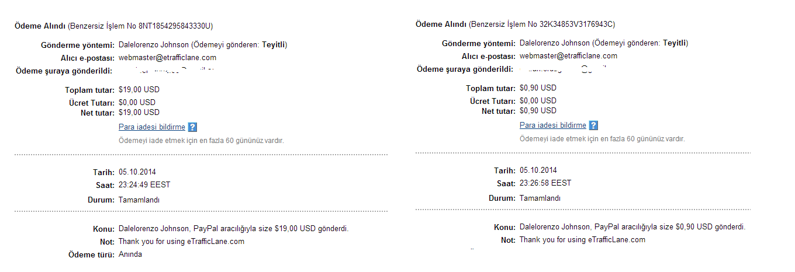Screen dimensions: 795x272
Task: Click left Ödeme Alındı heading
Action: coord(40,26)
